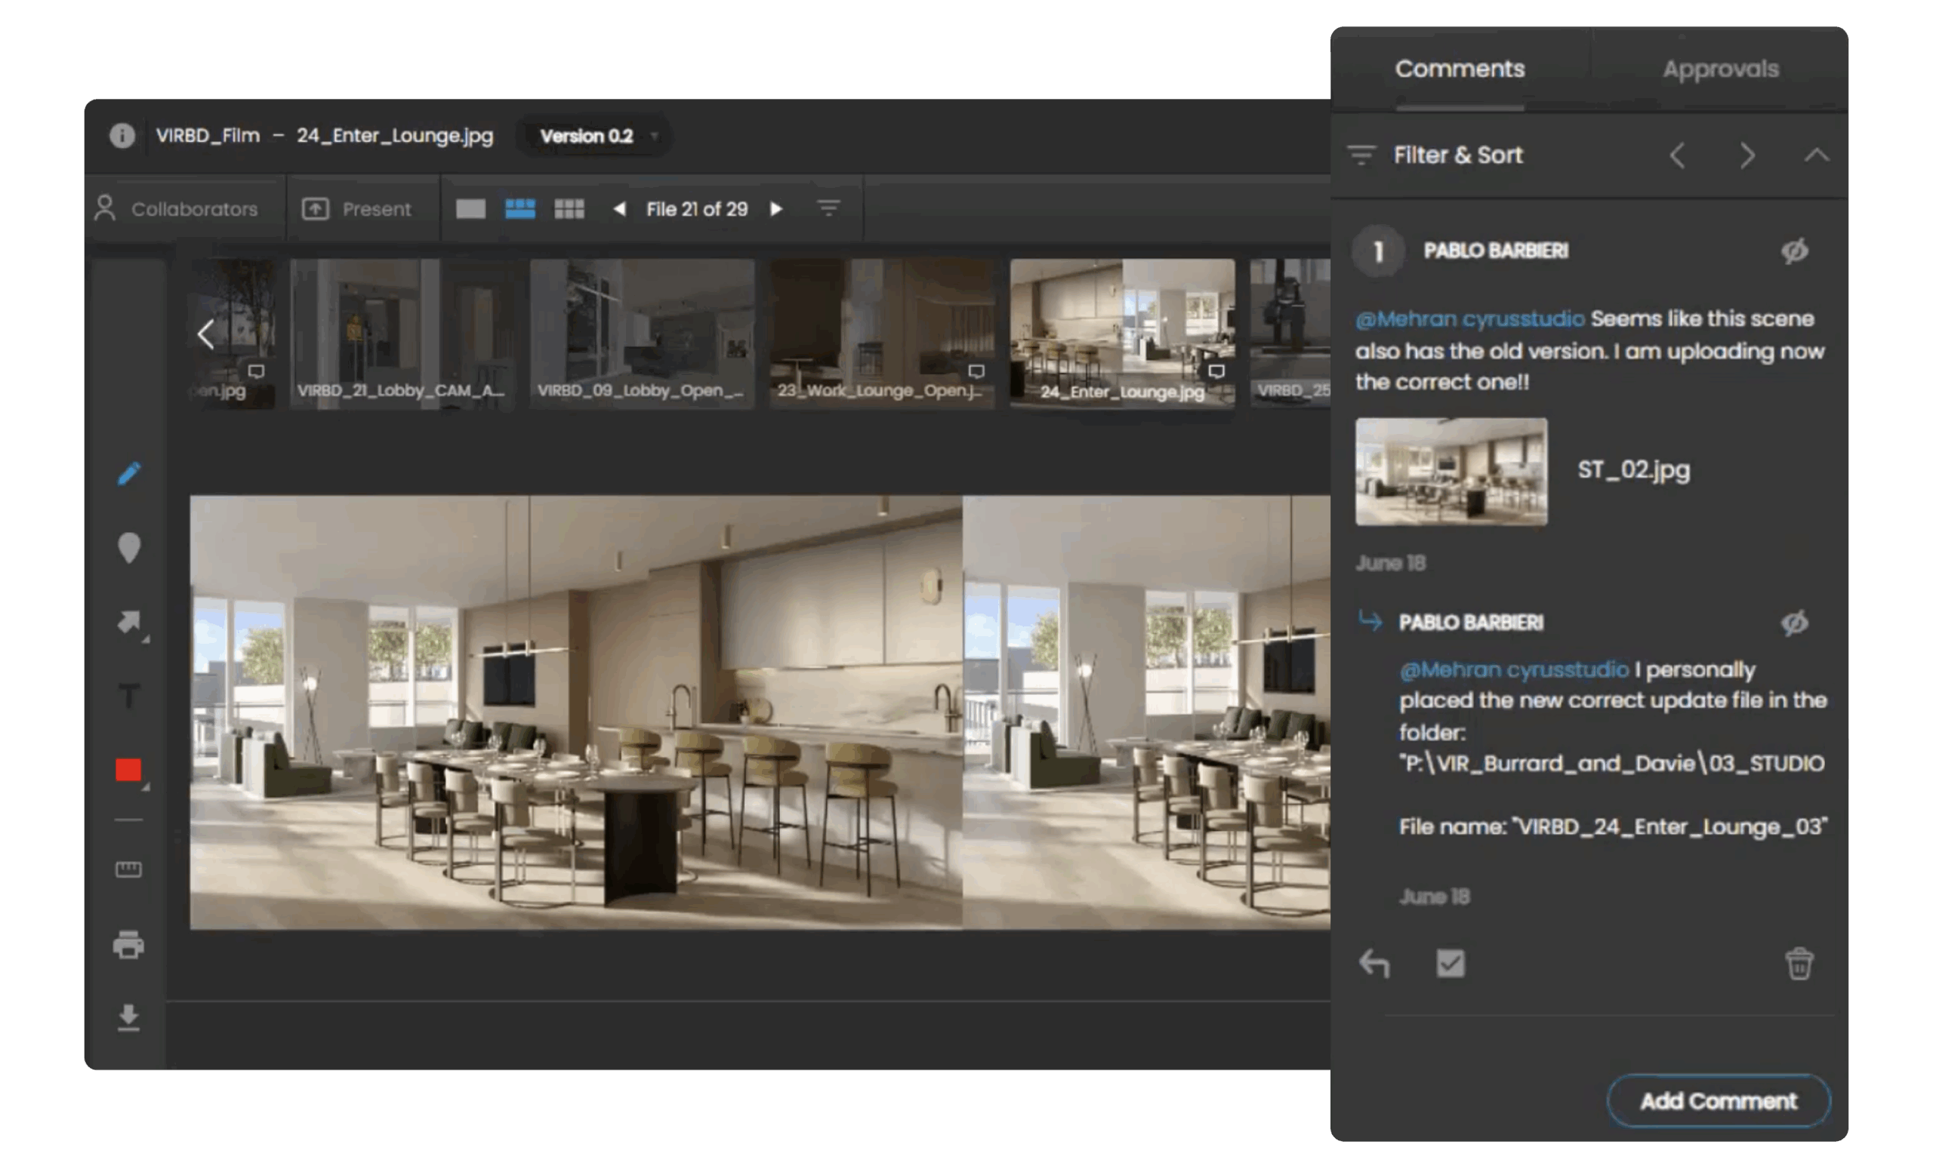Open the Collaborators menu

pyautogui.click(x=177, y=209)
